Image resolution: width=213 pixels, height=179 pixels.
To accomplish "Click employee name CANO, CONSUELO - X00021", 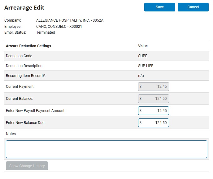I will click(59, 27).
